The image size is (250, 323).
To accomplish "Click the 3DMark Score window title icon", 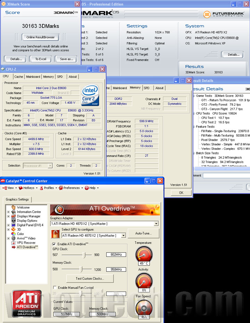I will 3,4.
